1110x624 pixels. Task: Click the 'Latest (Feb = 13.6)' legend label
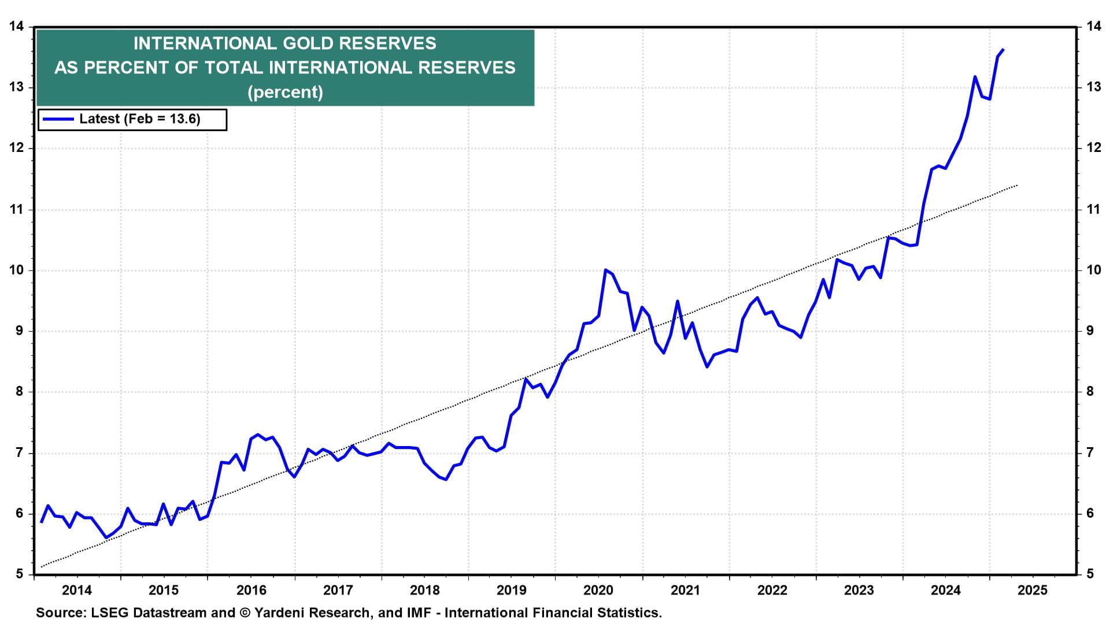coord(140,119)
